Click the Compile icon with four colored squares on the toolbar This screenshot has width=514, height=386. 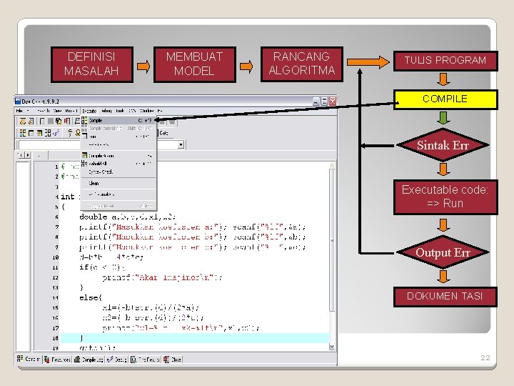pos(23,133)
